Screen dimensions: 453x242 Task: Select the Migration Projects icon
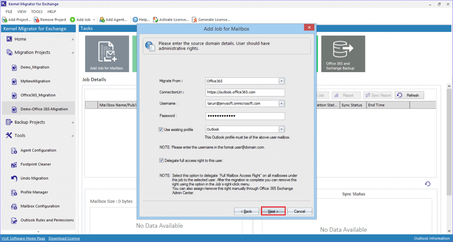click(x=9, y=52)
